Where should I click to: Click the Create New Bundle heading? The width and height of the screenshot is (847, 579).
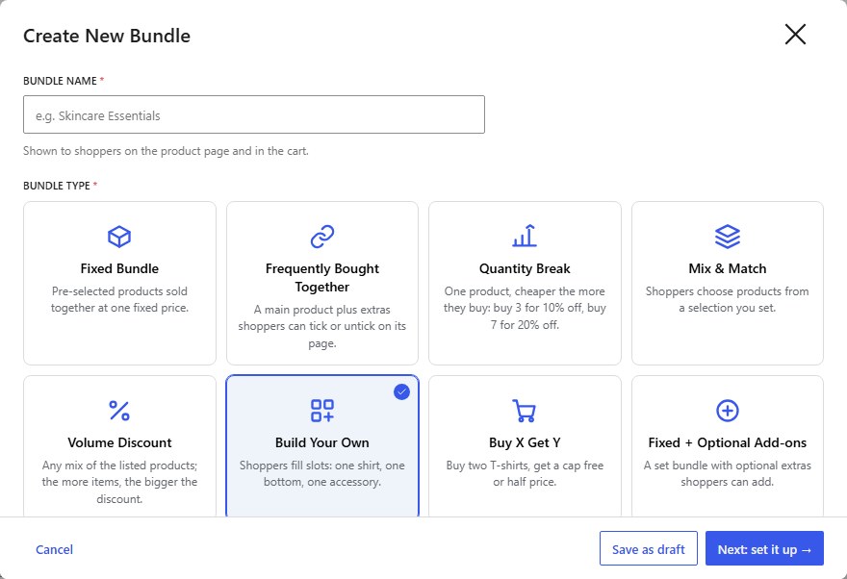(107, 36)
